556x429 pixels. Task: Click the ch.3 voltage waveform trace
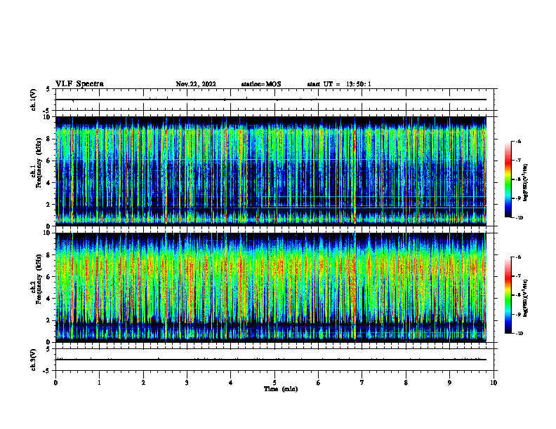click(x=271, y=360)
